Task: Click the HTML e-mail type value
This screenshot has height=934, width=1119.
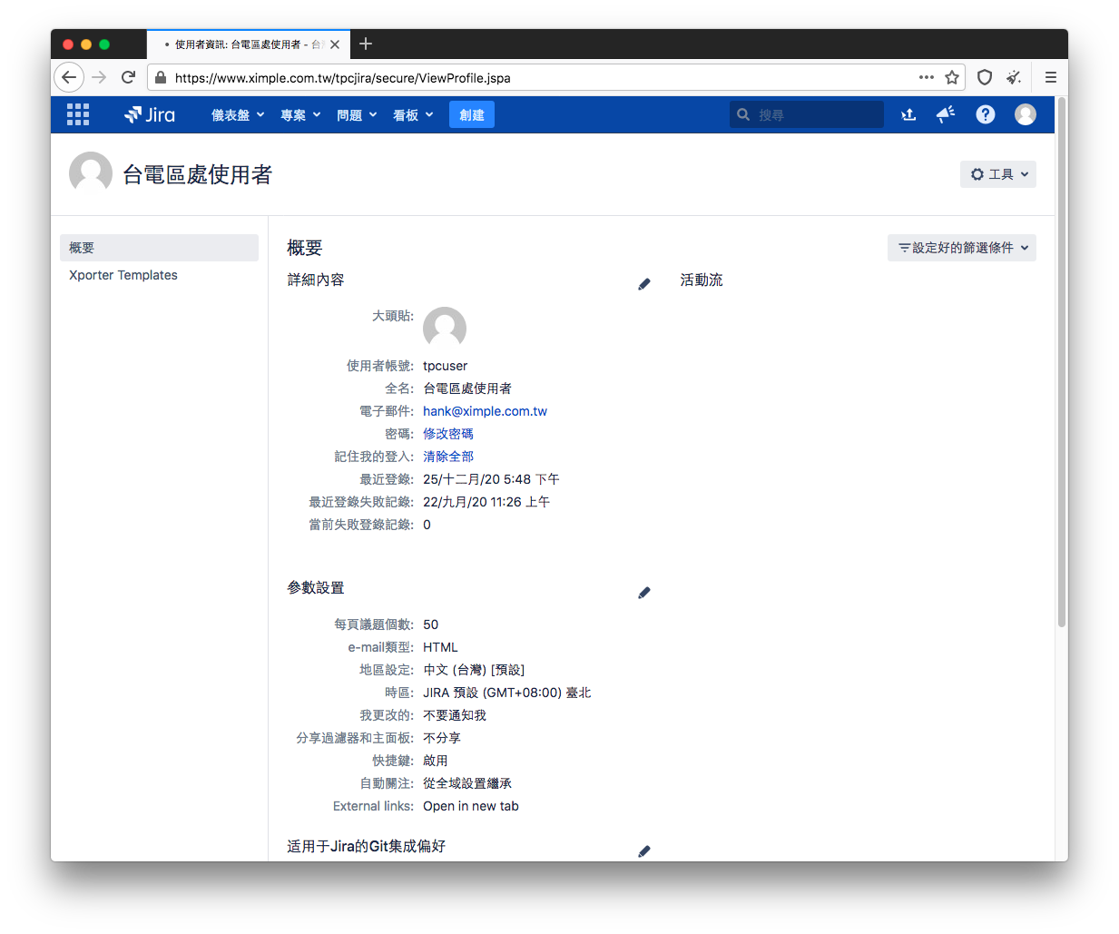Action: click(440, 647)
